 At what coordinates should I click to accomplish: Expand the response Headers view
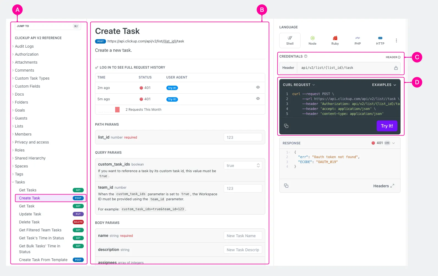click(x=384, y=186)
